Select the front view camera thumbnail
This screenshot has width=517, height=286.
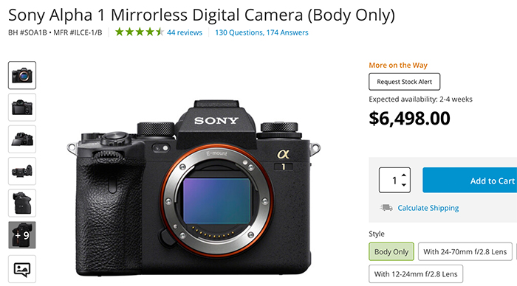coord(22,75)
